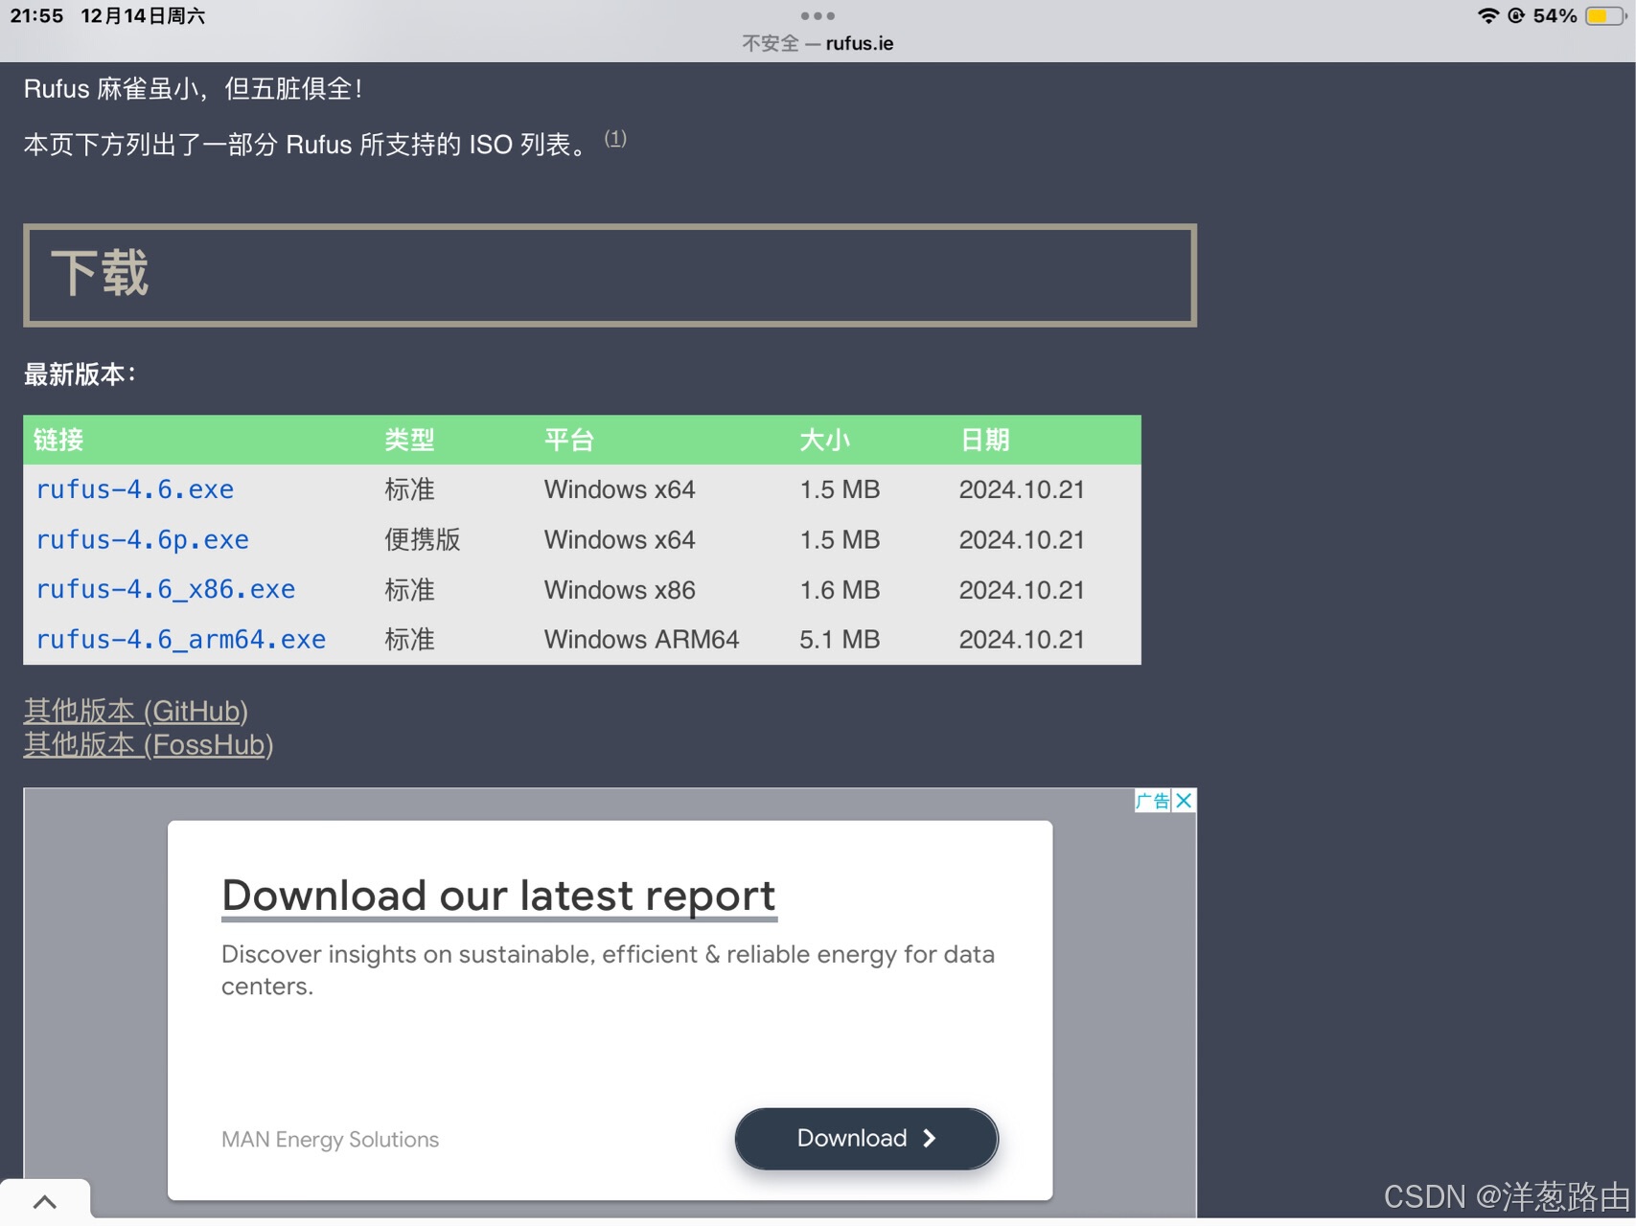Open the Download our latest report headline
Image resolution: width=1636 pixels, height=1226 pixels.
click(498, 897)
